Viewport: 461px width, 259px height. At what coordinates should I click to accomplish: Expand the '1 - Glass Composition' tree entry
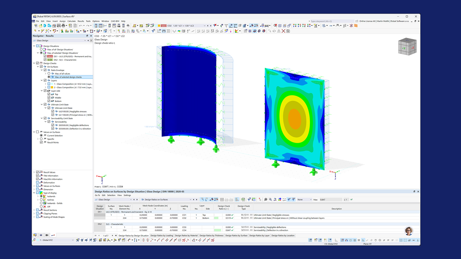[45, 84]
